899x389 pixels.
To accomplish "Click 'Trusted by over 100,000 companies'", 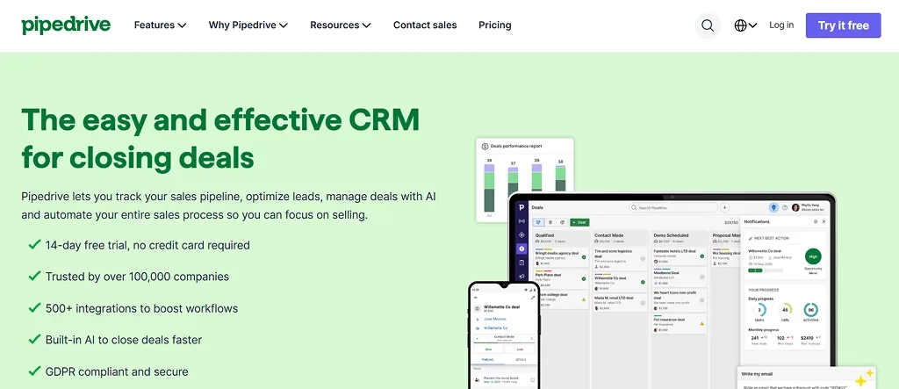I will pos(138,277).
